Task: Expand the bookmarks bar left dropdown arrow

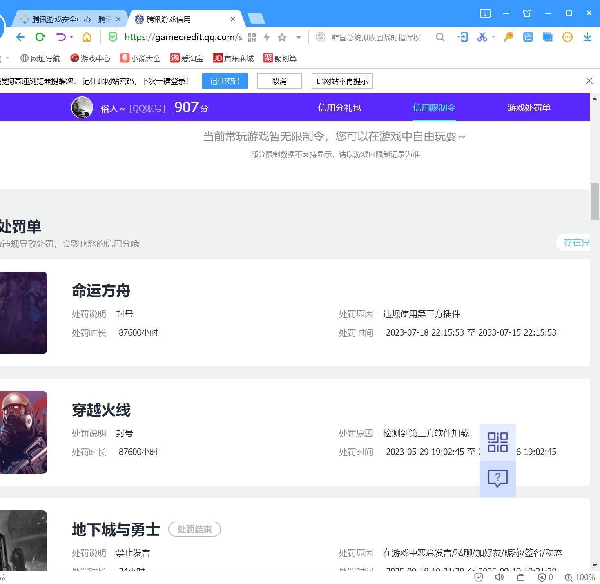Action: click(x=7, y=58)
